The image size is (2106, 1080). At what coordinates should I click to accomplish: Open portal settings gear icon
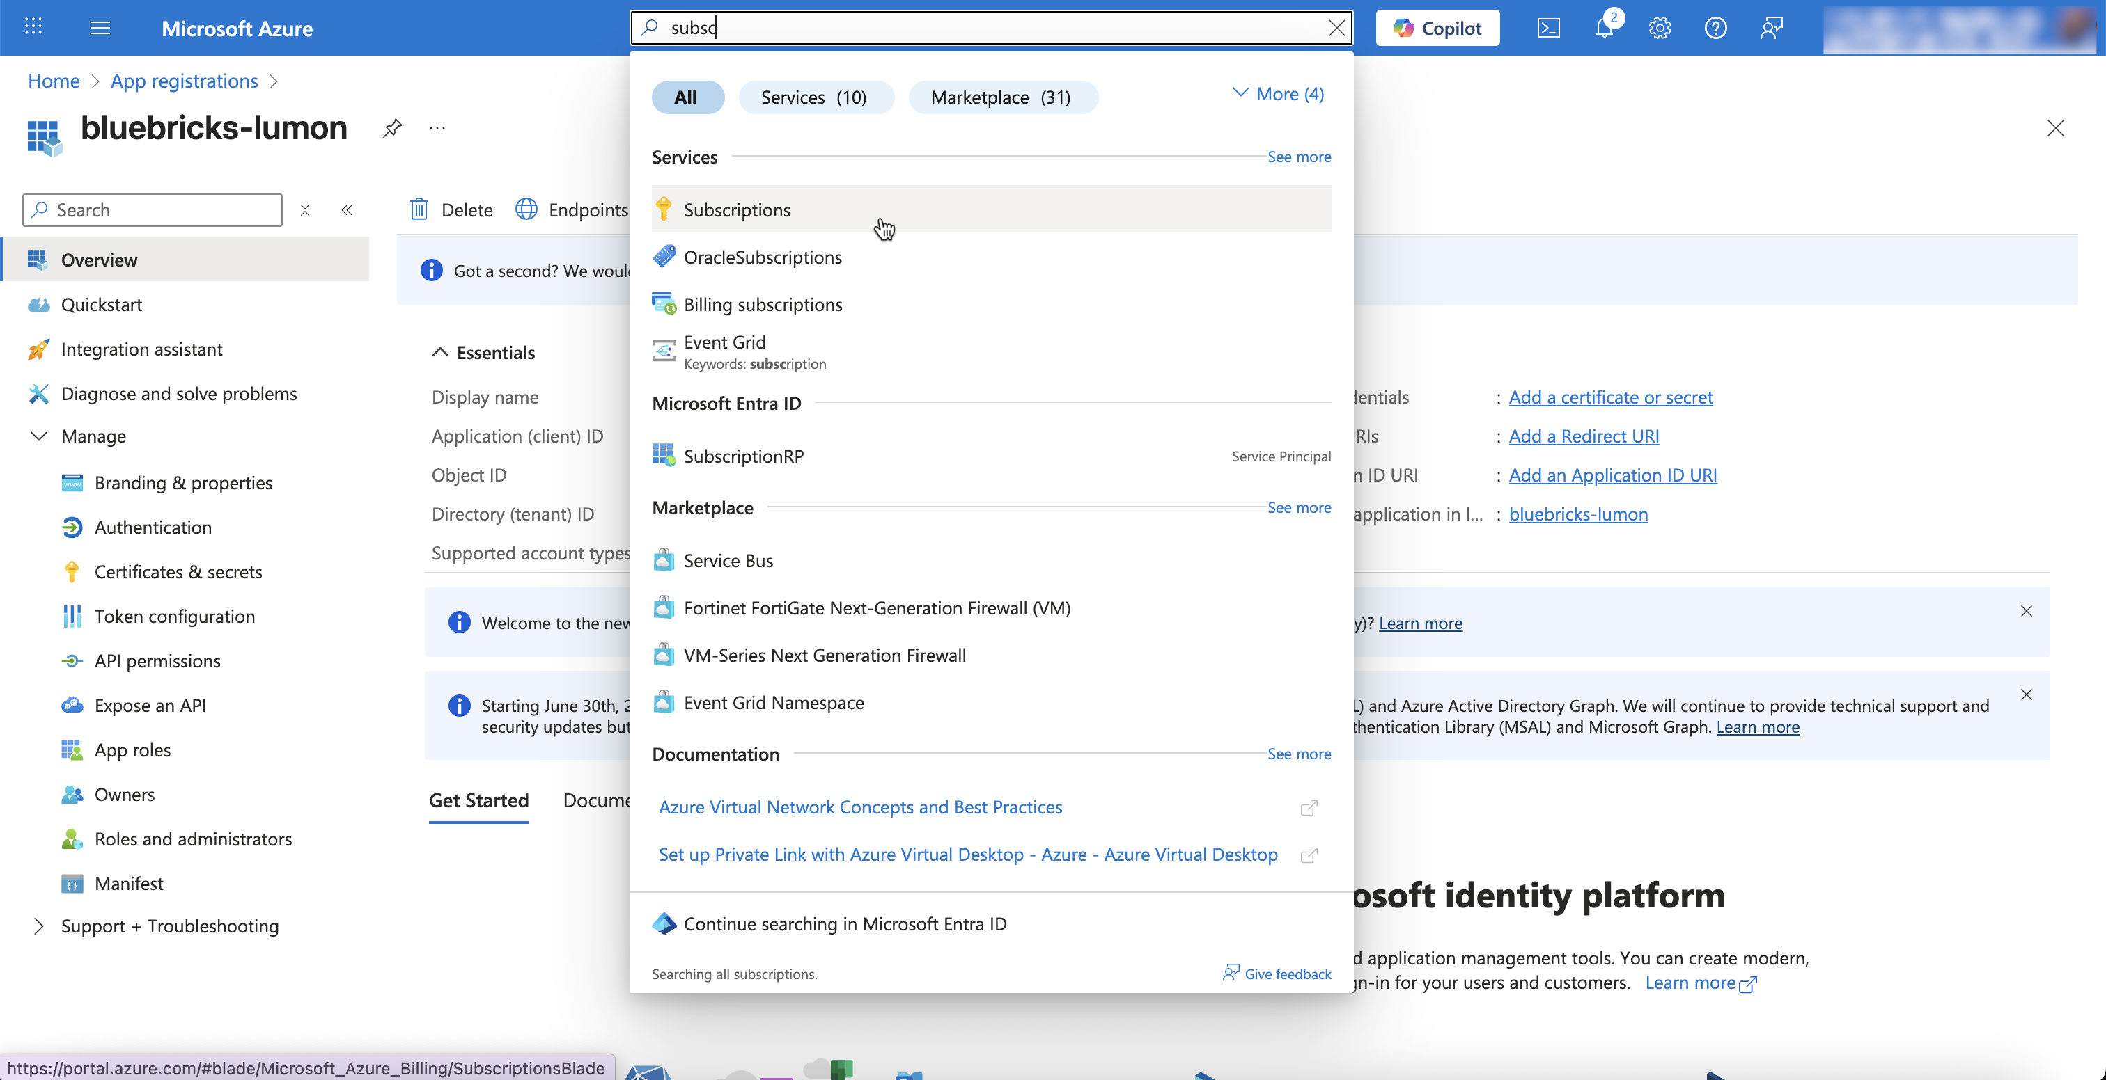click(x=1660, y=29)
